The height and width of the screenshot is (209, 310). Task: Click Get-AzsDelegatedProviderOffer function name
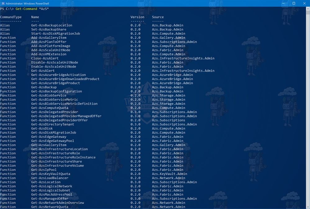coord(60,120)
